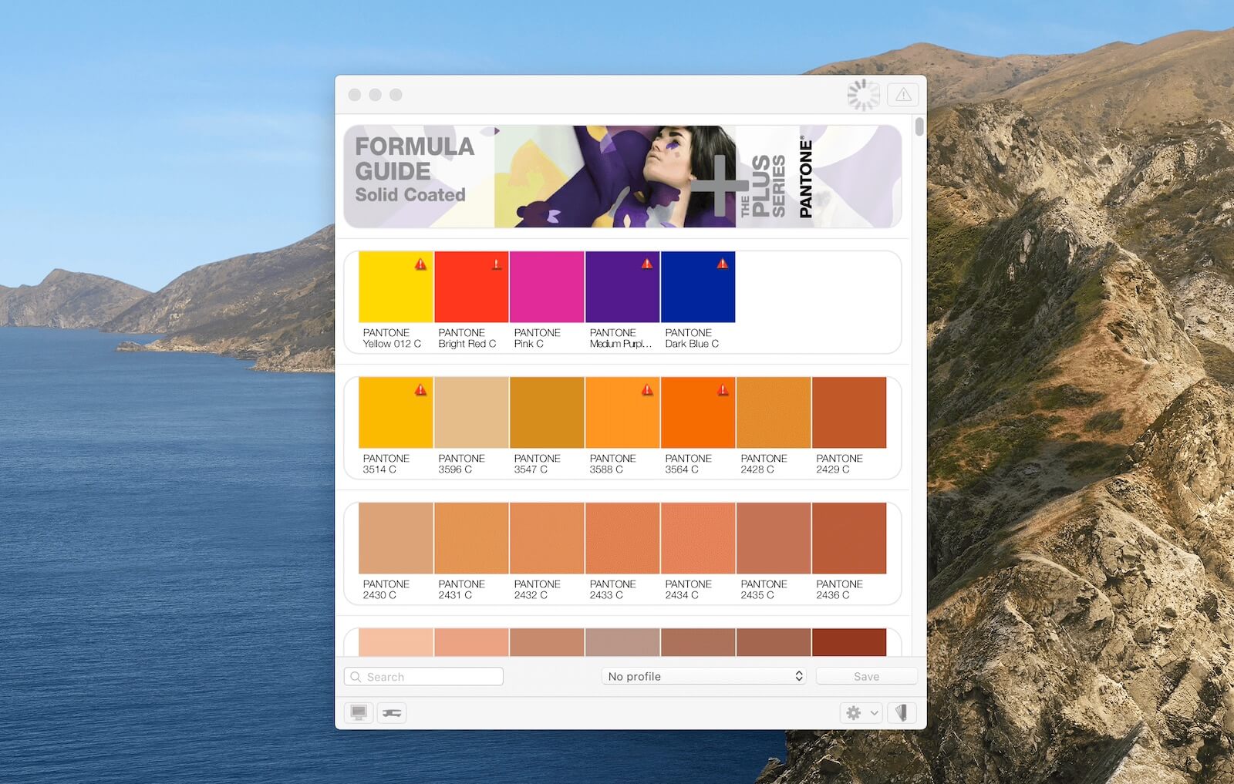Click the 'PANTONE Yellow 012 C' label text
Image resolution: width=1234 pixels, height=784 pixels.
[392, 338]
